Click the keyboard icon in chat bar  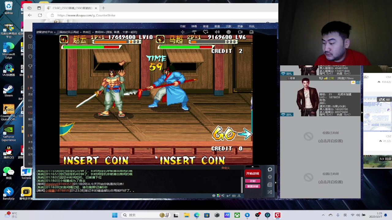point(234,196)
